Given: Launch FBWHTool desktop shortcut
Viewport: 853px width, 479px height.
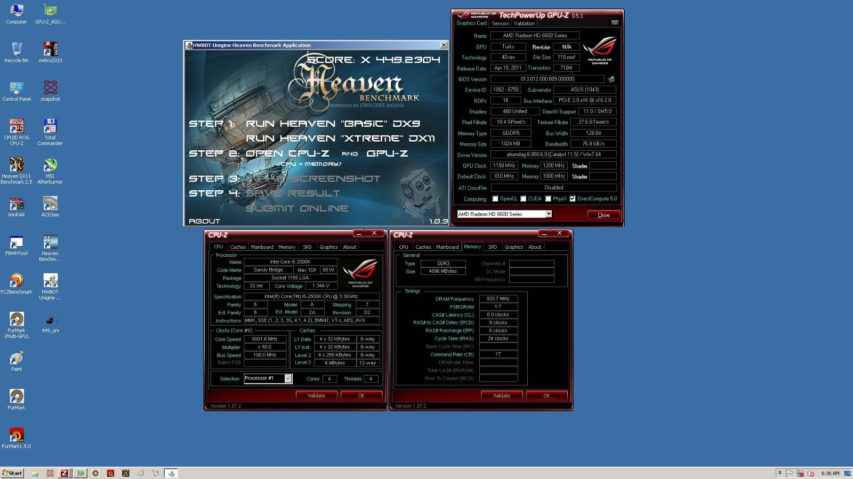Looking at the screenshot, I should [17, 245].
